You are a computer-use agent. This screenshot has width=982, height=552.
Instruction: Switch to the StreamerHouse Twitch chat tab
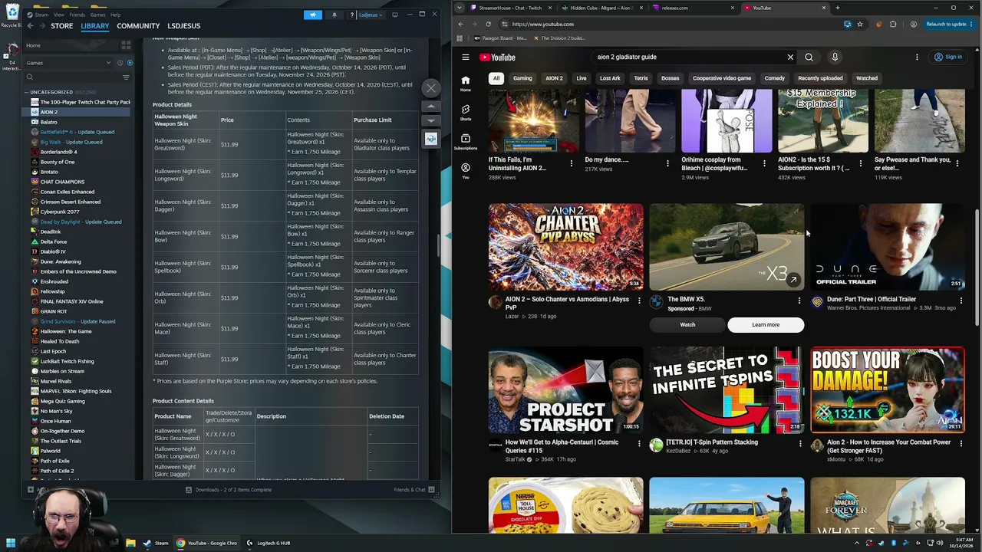(x=510, y=8)
